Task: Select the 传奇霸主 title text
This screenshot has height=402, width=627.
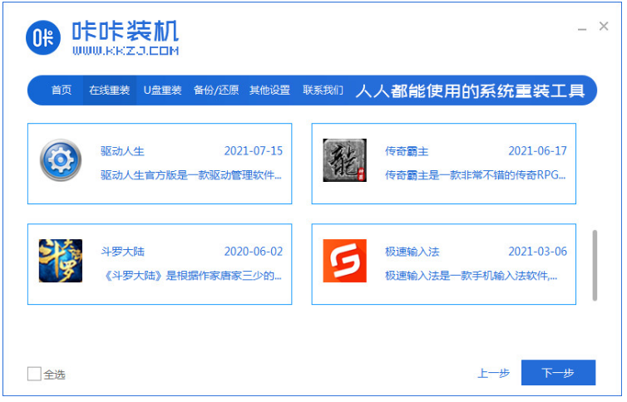Action: point(407,152)
